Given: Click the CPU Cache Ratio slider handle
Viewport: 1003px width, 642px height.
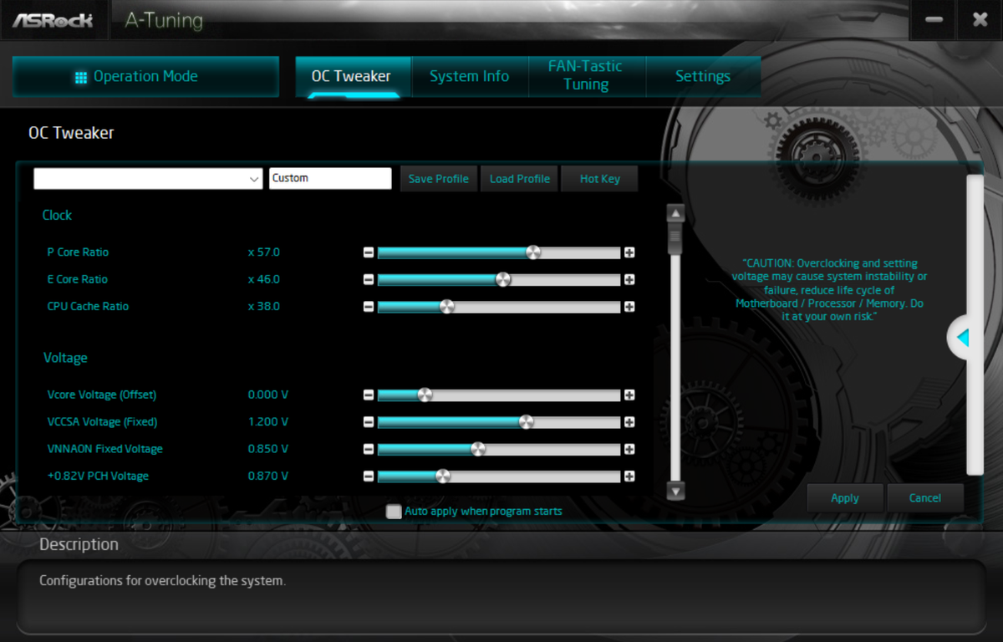Looking at the screenshot, I should (447, 307).
